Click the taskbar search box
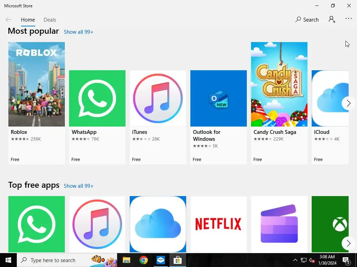 [67, 260]
